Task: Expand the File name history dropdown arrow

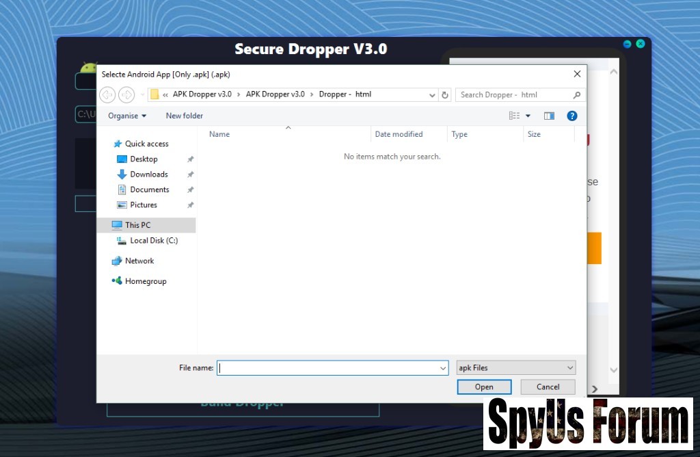Action: click(x=443, y=368)
